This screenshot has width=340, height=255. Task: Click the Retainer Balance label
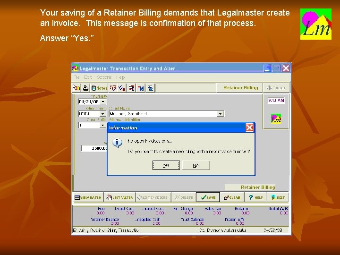(x=105, y=220)
